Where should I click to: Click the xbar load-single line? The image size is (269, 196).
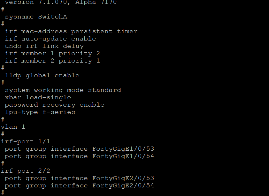[38, 97]
